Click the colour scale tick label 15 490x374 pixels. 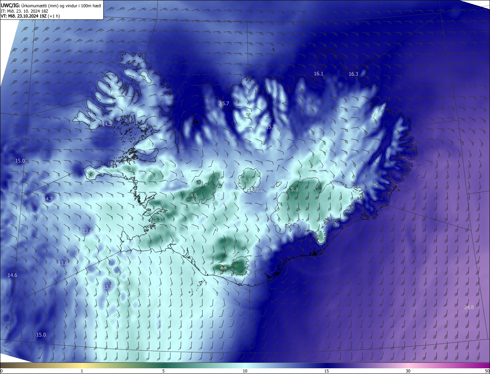(x=327, y=371)
